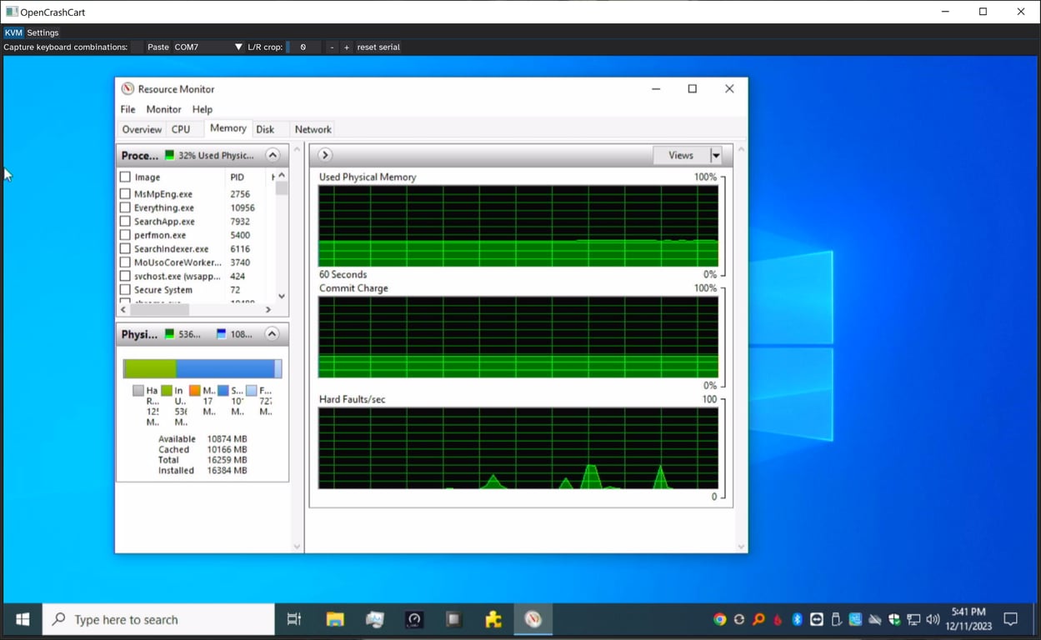
Task: Open File Explorer from the taskbar
Action: click(x=335, y=619)
